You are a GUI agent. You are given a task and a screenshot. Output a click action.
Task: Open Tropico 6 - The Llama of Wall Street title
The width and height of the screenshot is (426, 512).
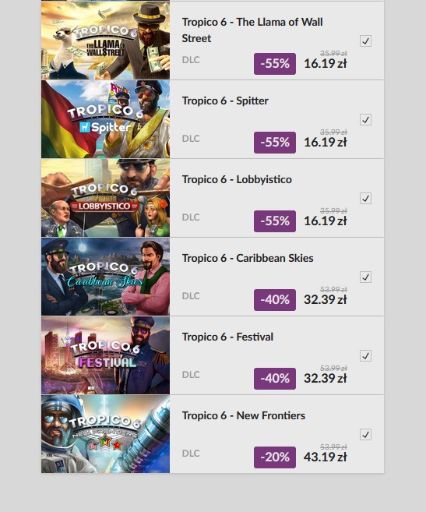pyautogui.click(x=252, y=30)
